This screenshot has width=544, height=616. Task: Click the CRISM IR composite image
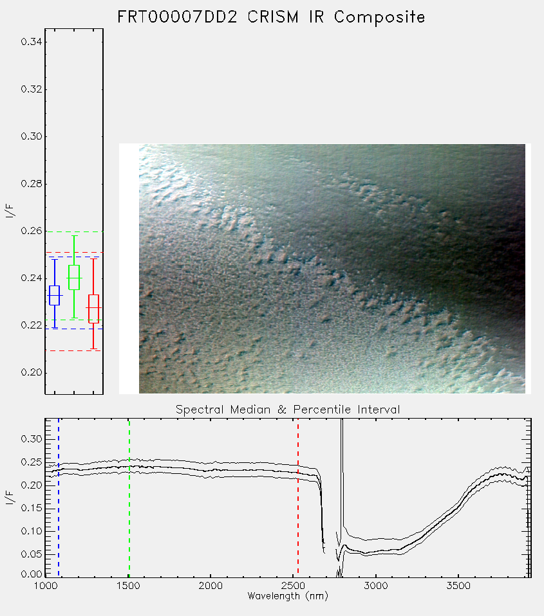click(x=332, y=269)
